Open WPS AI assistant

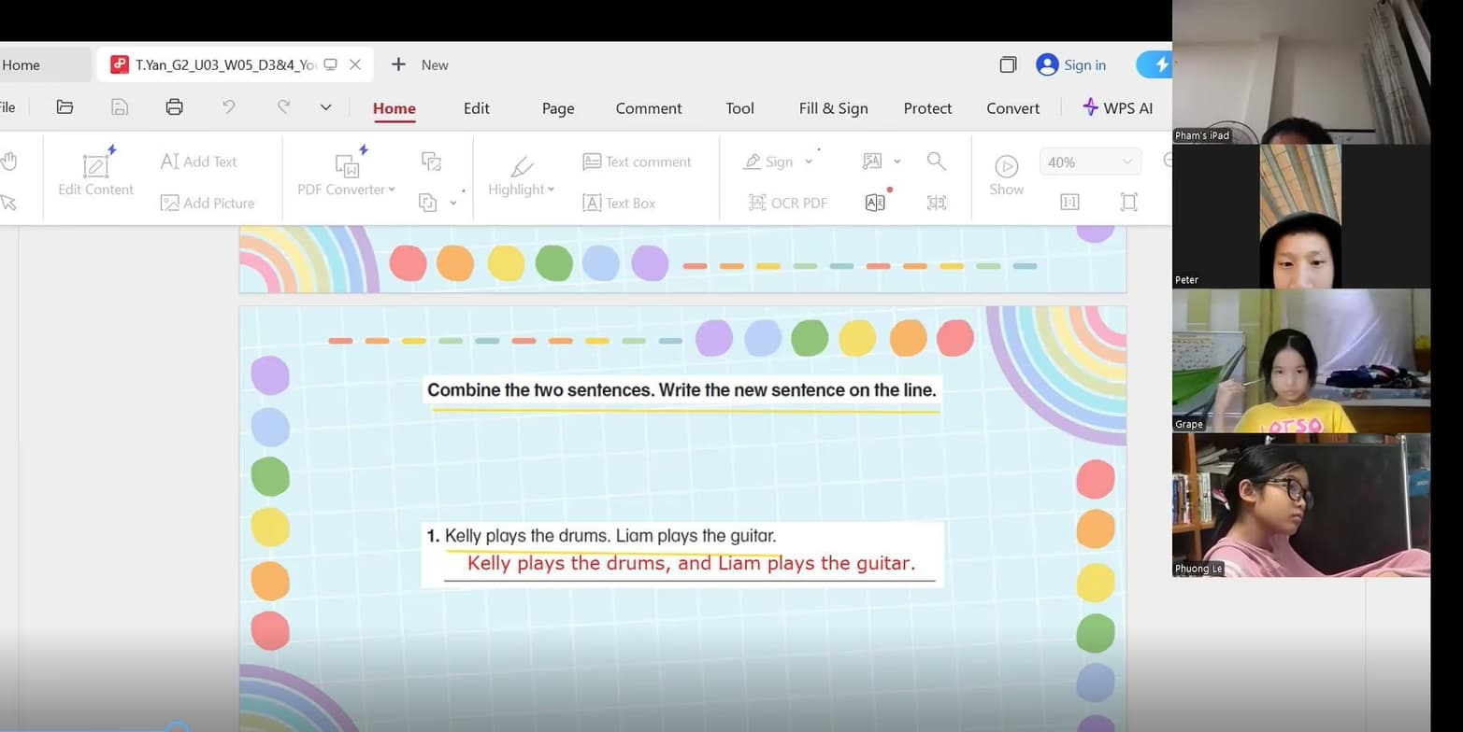point(1117,108)
